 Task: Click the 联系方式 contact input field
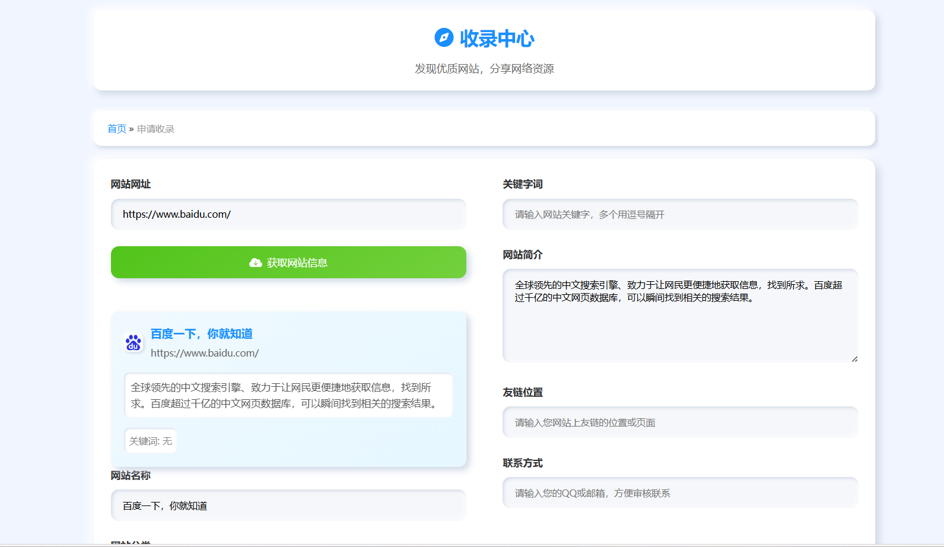[680, 493]
